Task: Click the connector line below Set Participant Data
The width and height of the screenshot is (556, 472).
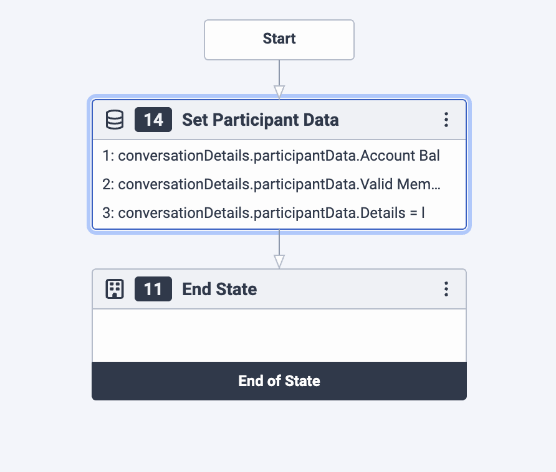Action: pos(279,242)
